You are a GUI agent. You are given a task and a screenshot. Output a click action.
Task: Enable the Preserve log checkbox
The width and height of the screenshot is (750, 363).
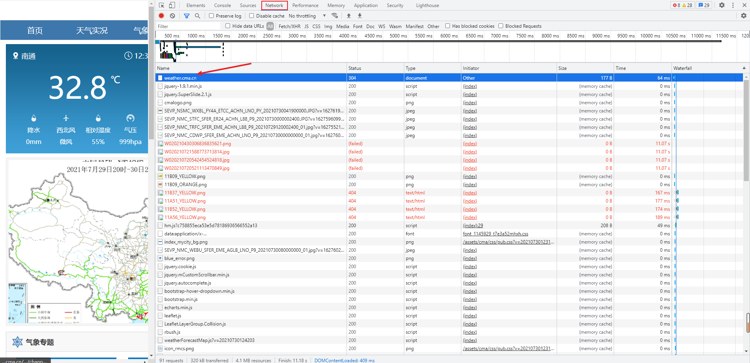[211, 16]
